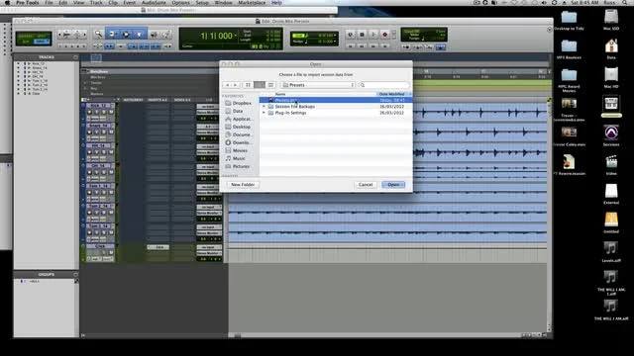
Task: Open the Track menu
Action: pos(96,3)
